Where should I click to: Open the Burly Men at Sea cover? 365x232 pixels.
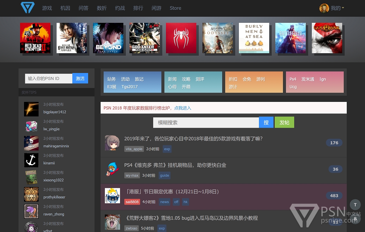tap(254, 38)
